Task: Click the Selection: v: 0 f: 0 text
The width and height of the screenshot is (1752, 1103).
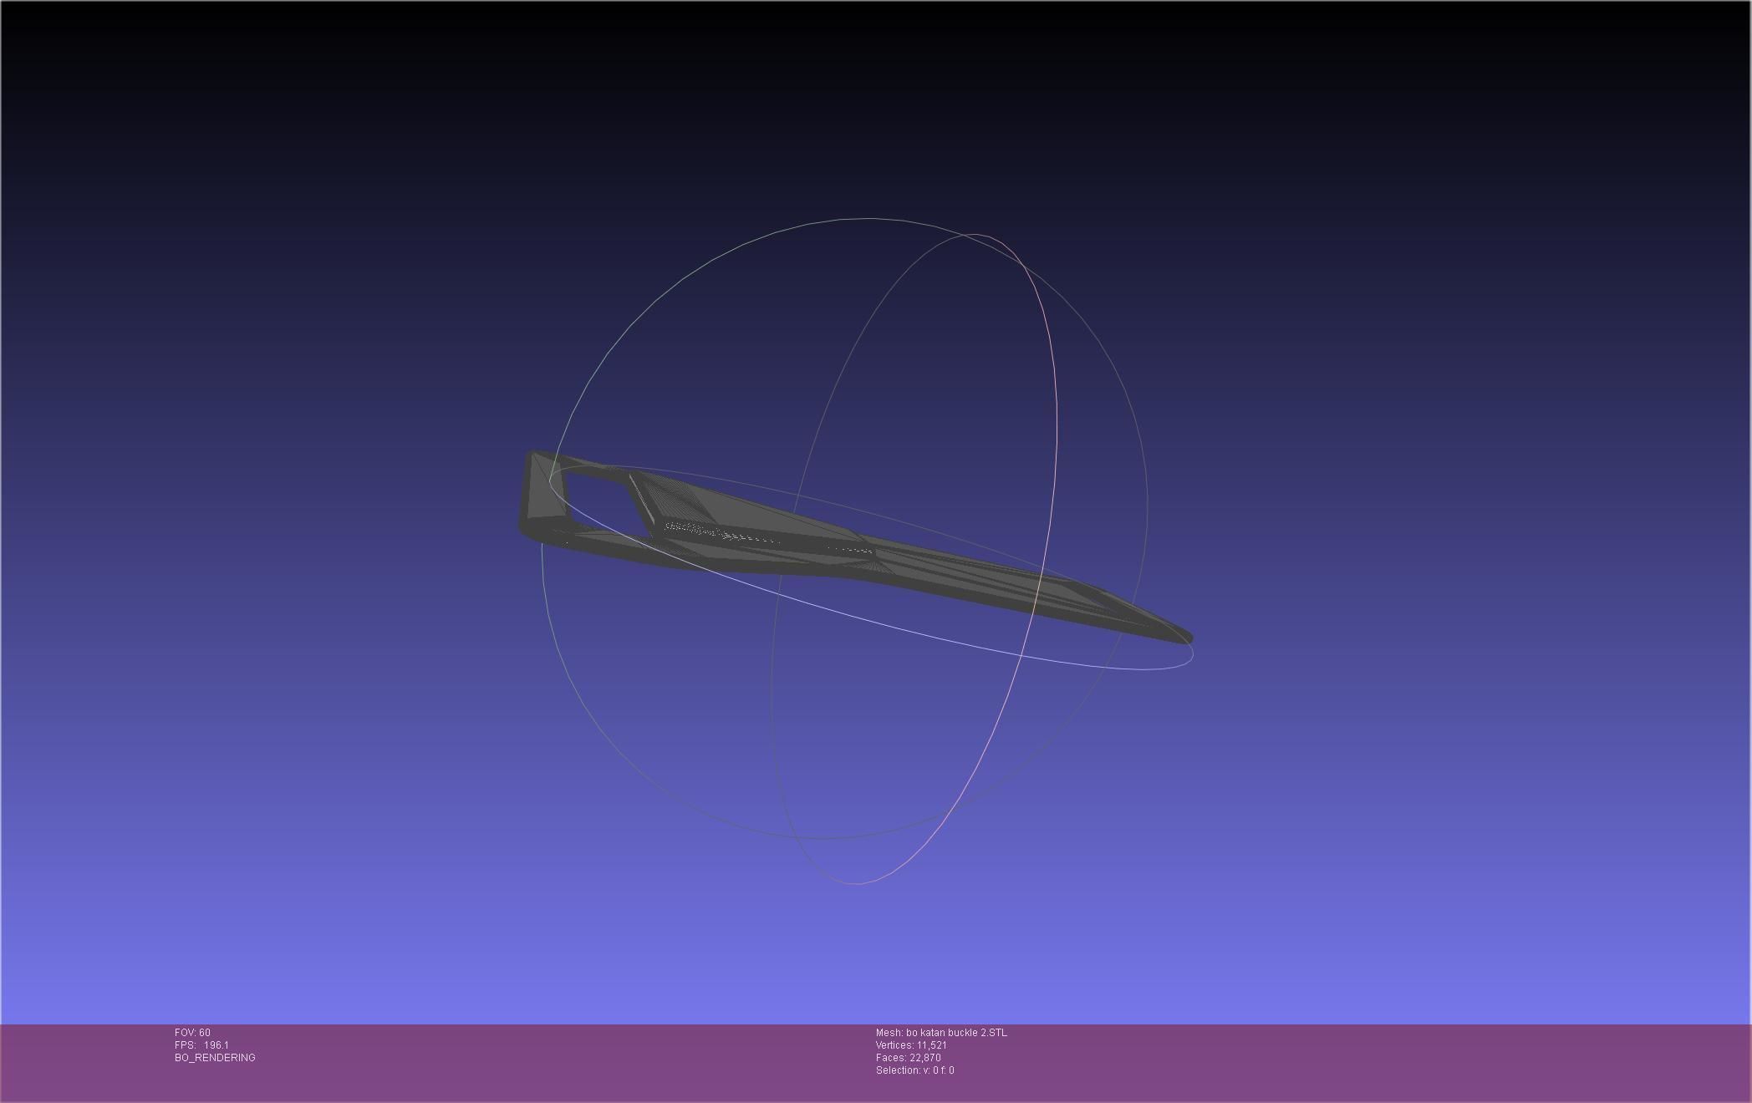Action: [x=914, y=1070]
